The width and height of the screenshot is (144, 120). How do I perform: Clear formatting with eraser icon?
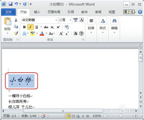[x=67, y=27]
